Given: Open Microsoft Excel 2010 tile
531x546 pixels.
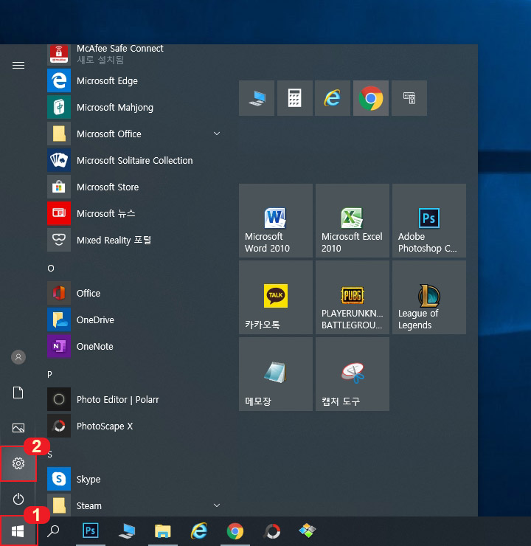Looking at the screenshot, I should tap(353, 221).
